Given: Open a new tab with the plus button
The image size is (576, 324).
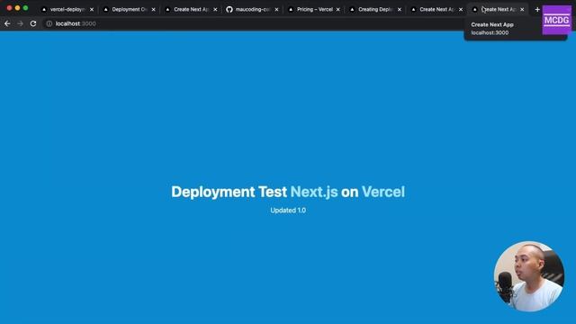Looking at the screenshot, I should (x=537, y=10).
